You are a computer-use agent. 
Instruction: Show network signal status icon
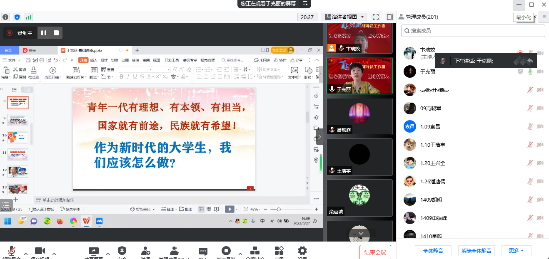pyautogui.click(x=28, y=17)
